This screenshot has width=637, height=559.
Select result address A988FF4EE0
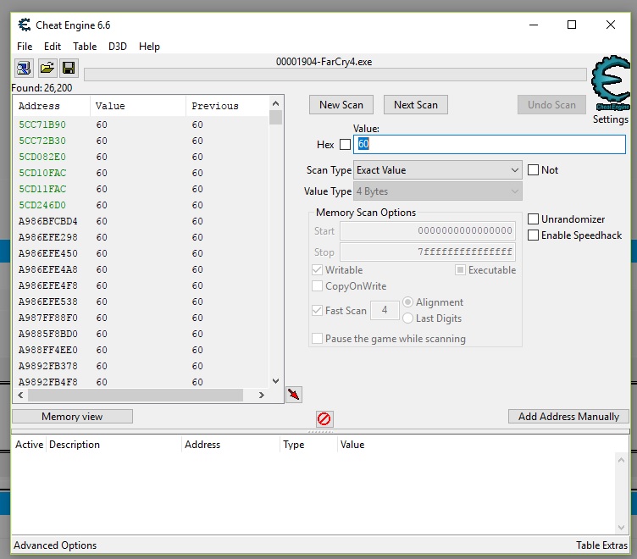[x=48, y=350]
